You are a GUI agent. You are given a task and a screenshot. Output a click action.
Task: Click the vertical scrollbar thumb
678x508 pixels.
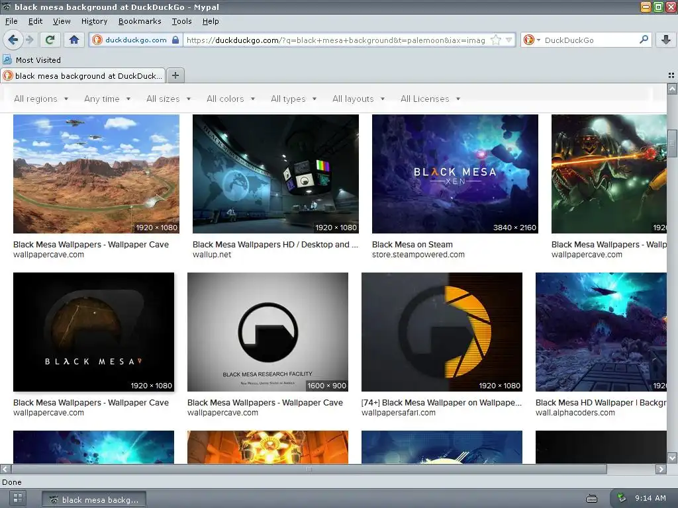672,143
